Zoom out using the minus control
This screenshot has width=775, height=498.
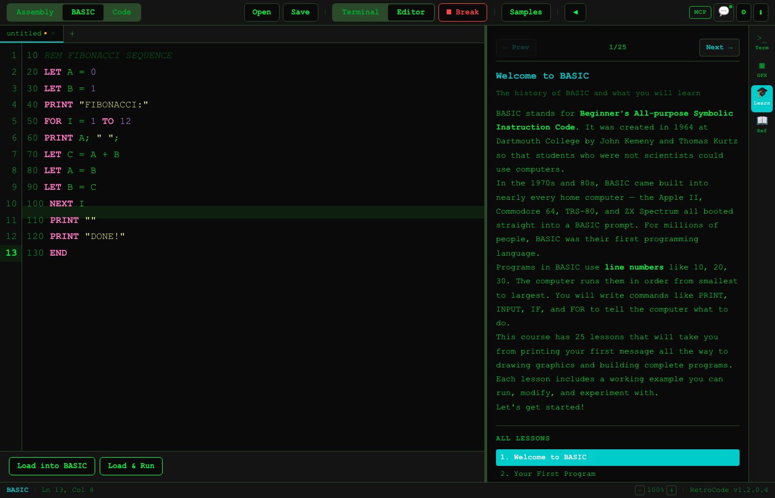640,490
